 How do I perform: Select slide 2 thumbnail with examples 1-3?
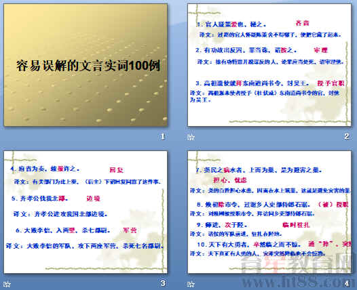pyautogui.click(x=269, y=65)
